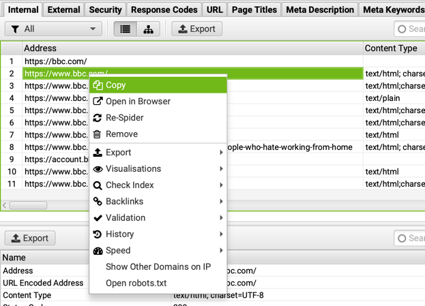The width and height of the screenshot is (425, 306).
Task: Click top toolbar Export button
Action: (x=196, y=29)
